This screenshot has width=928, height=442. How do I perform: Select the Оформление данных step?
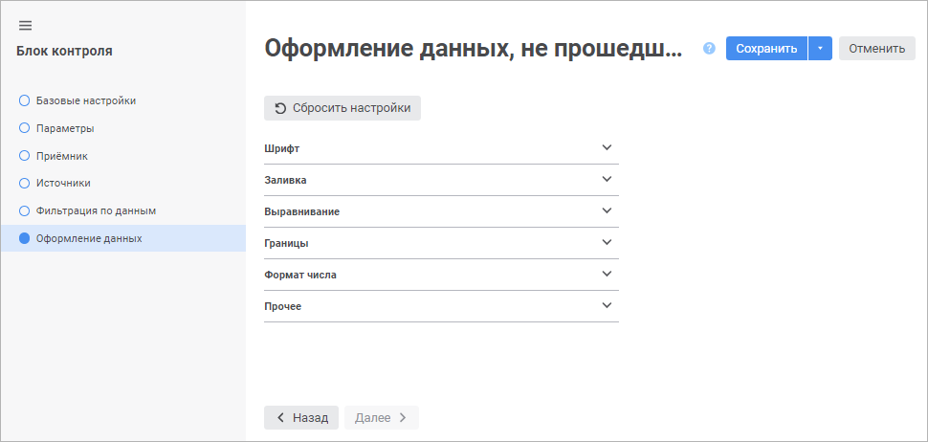coord(88,238)
